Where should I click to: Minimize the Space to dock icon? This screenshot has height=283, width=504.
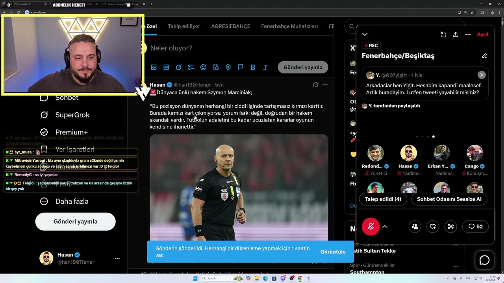[x=443, y=35]
